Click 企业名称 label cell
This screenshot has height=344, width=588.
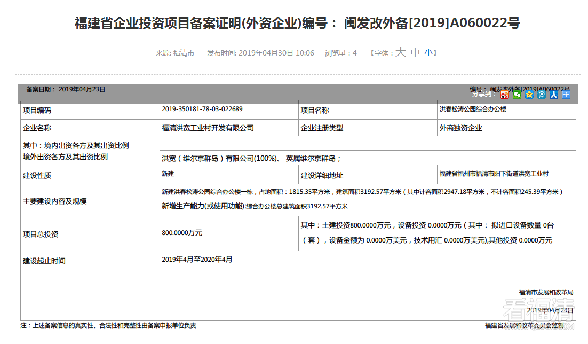point(90,128)
